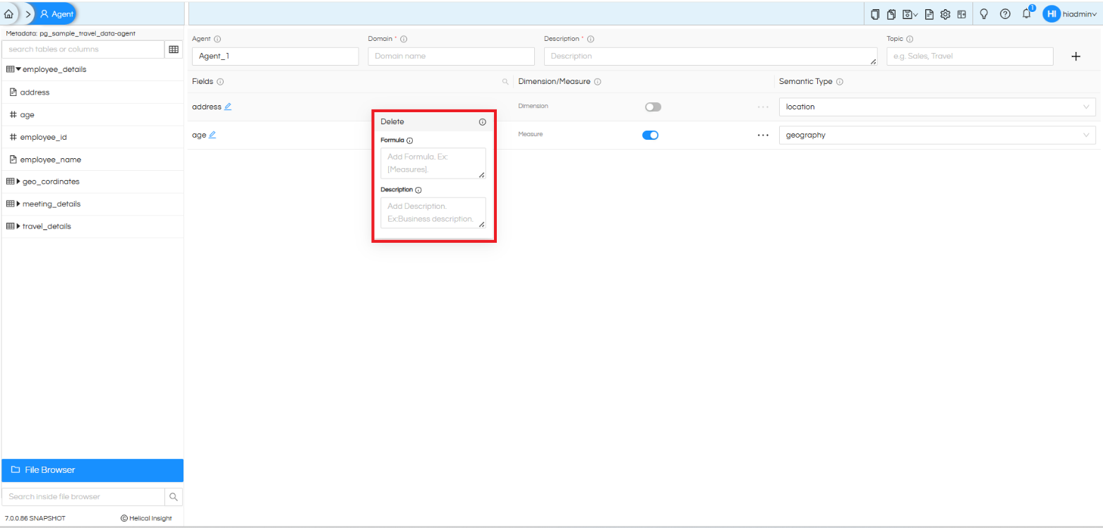The width and height of the screenshot is (1103, 528).
Task: Click the Agent name field Agent_1
Action: point(275,56)
